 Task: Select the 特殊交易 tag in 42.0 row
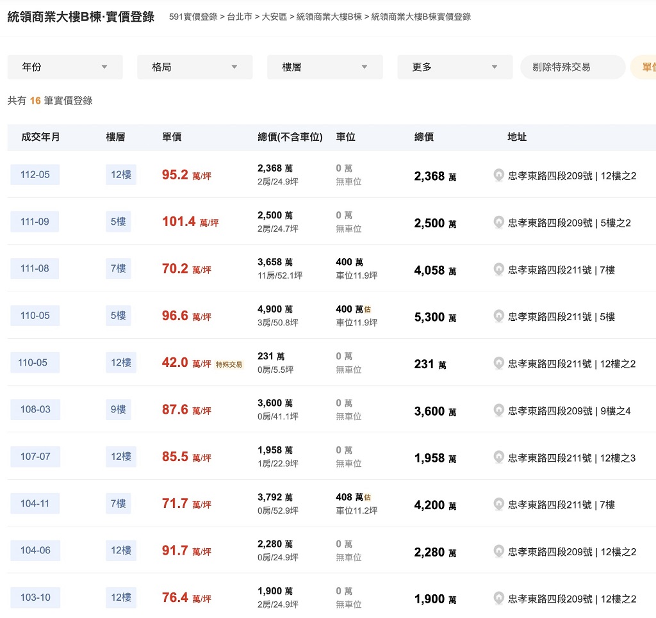229,364
